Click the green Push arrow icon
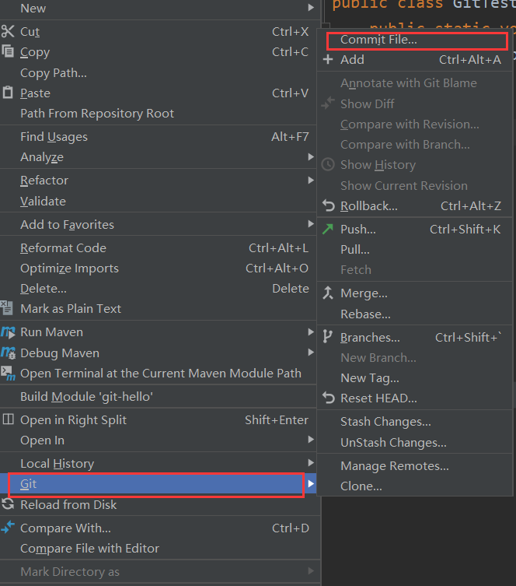Viewport: 516px width, 586px height. coord(328,229)
